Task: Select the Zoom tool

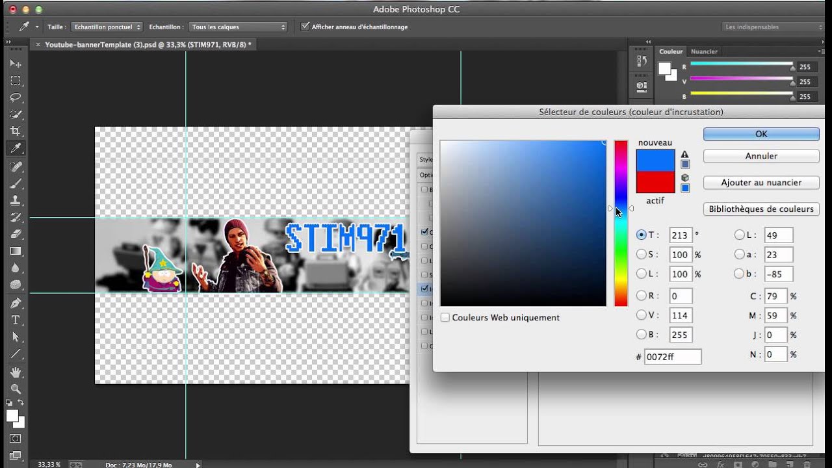Action: [16, 389]
